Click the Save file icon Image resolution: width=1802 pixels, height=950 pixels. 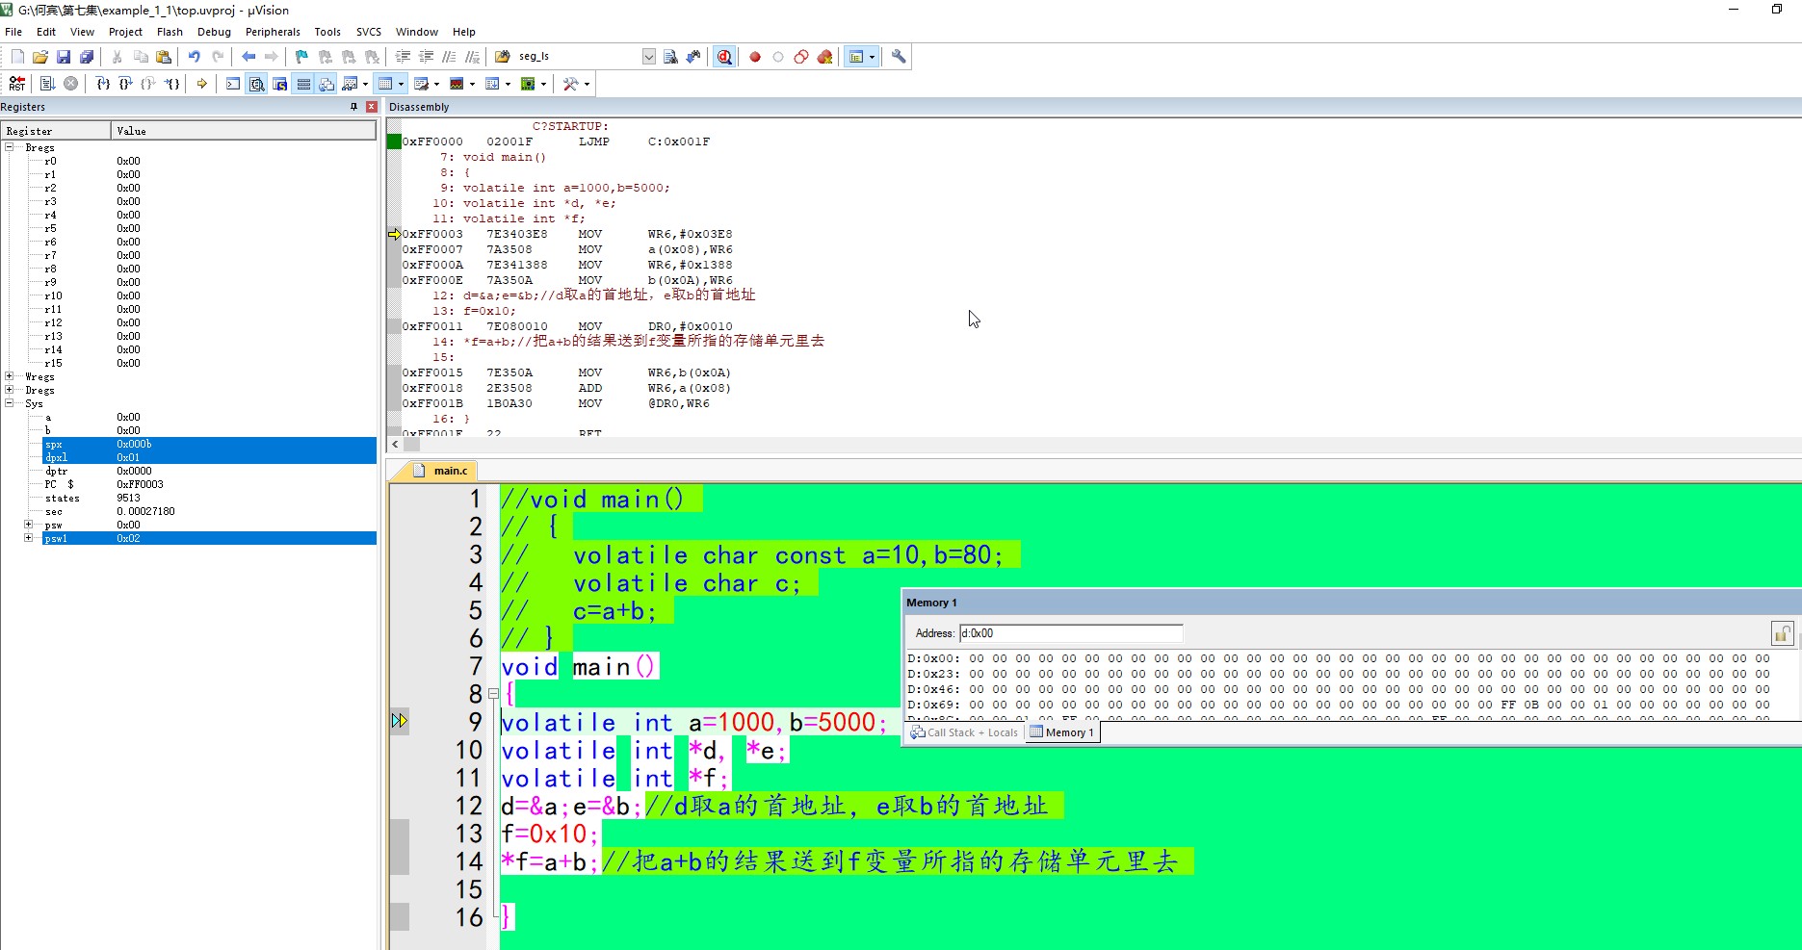64,57
